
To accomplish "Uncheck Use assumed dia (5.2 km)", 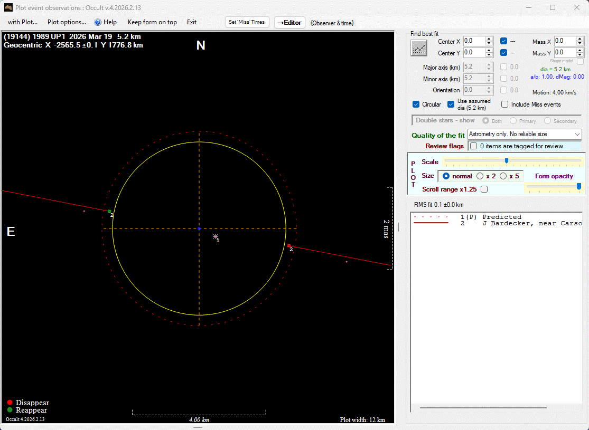I will pos(451,104).
